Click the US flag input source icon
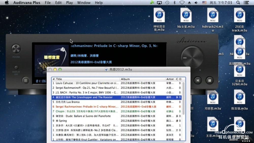Image resolution: width=254 pixels, height=143 pixels. point(204,3)
